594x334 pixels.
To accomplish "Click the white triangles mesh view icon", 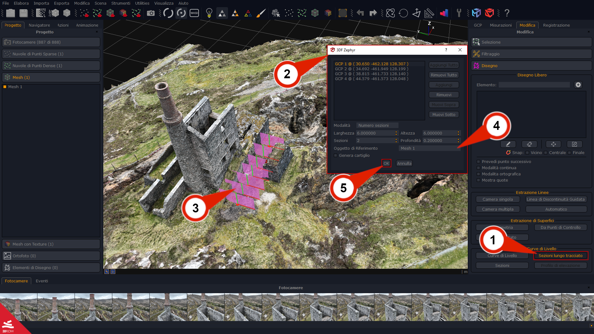I will tap(222, 13).
